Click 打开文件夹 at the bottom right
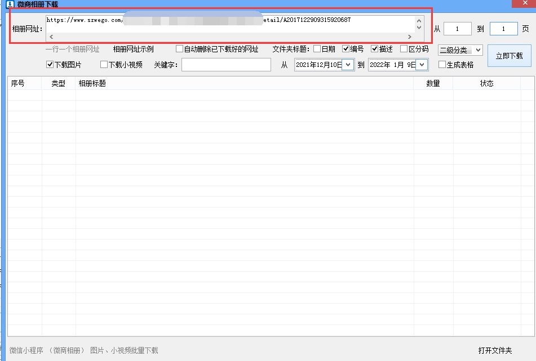This screenshot has width=536, height=361. click(495, 350)
